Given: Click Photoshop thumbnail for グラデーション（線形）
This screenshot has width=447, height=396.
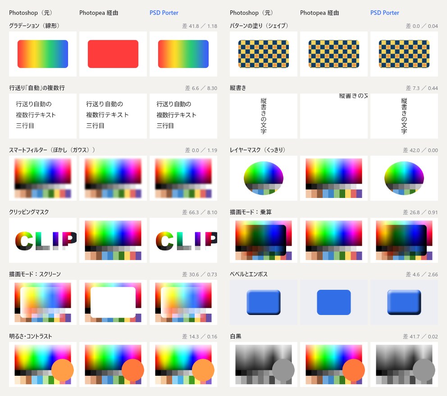Looking at the screenshot, I should 43,54.
